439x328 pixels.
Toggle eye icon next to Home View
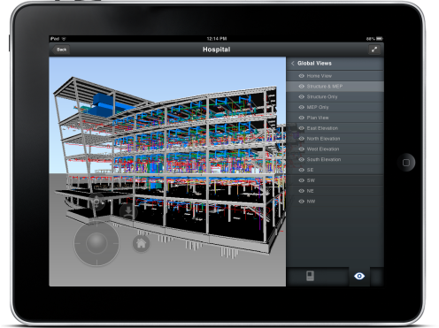pos(301,76)
